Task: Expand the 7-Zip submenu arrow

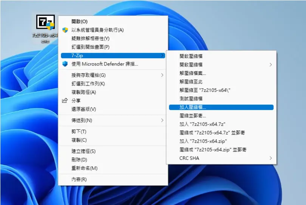Action: pyautogui.click(x=162, y=56)
